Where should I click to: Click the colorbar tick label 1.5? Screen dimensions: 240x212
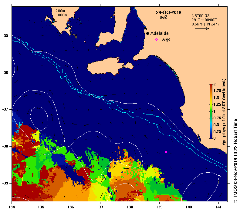coord(216,98)
